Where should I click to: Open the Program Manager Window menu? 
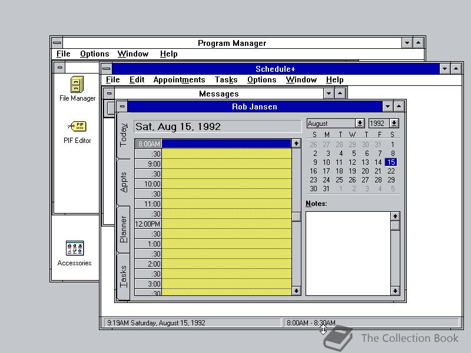click(133, 54)
